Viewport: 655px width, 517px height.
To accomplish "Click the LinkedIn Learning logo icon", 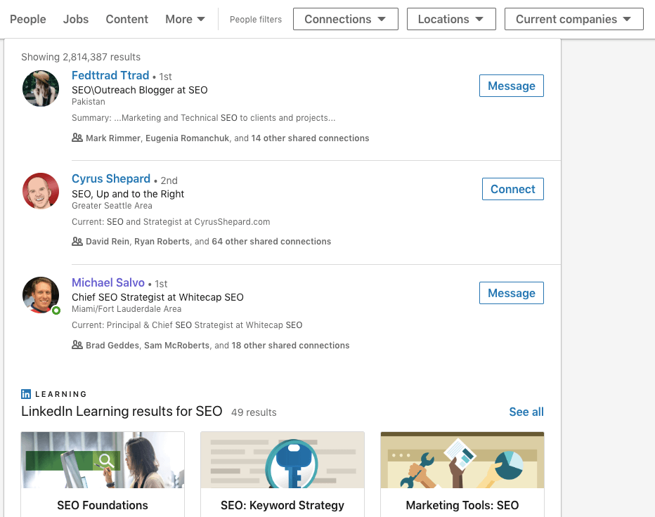I will [27, 394].
